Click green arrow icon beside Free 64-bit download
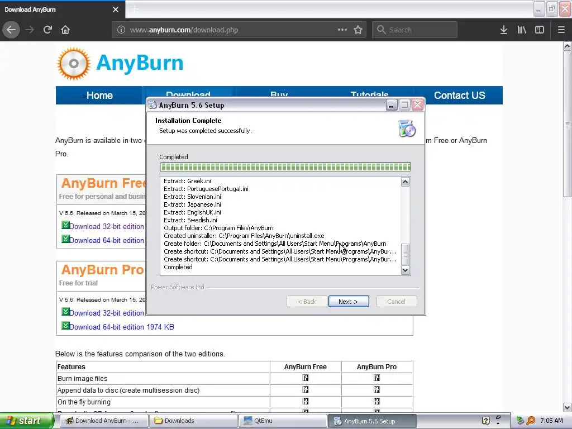The height and width of the screenshot is (429, 572). (x=65, y=239)
